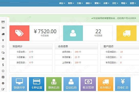Screen dimensions: 139x92
Task: Open the 聚客 menu
Action: click(x=98, y=3)
